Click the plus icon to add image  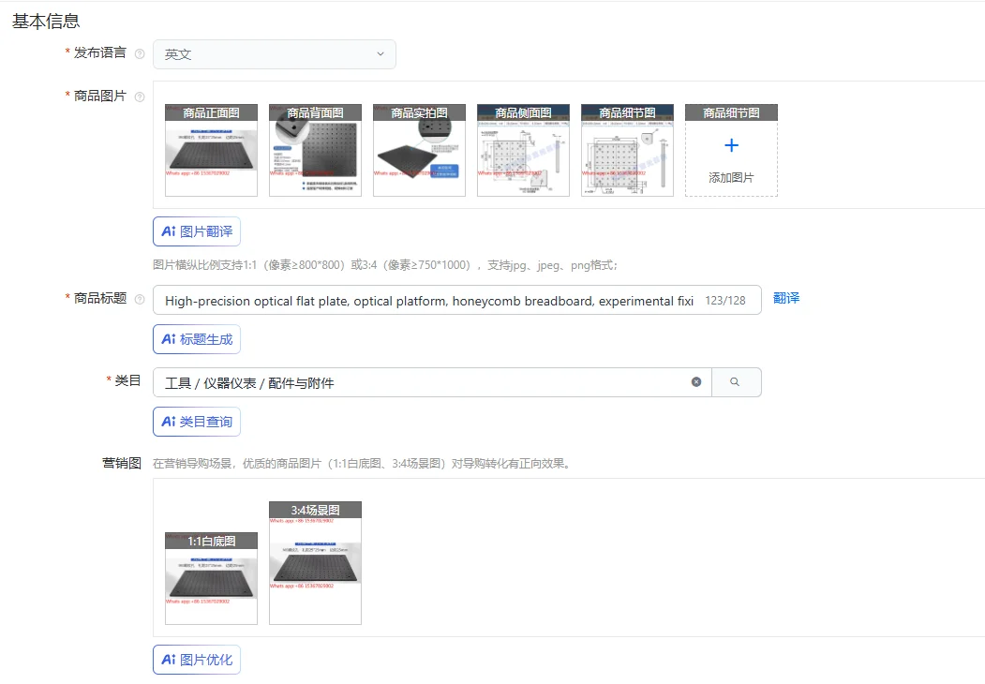tap(731, 146)
